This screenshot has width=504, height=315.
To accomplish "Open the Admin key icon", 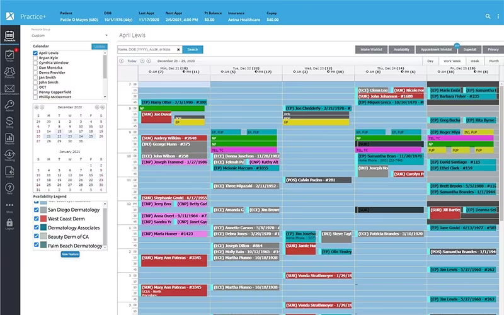I will pyautogui.click(x=9, y=106).
